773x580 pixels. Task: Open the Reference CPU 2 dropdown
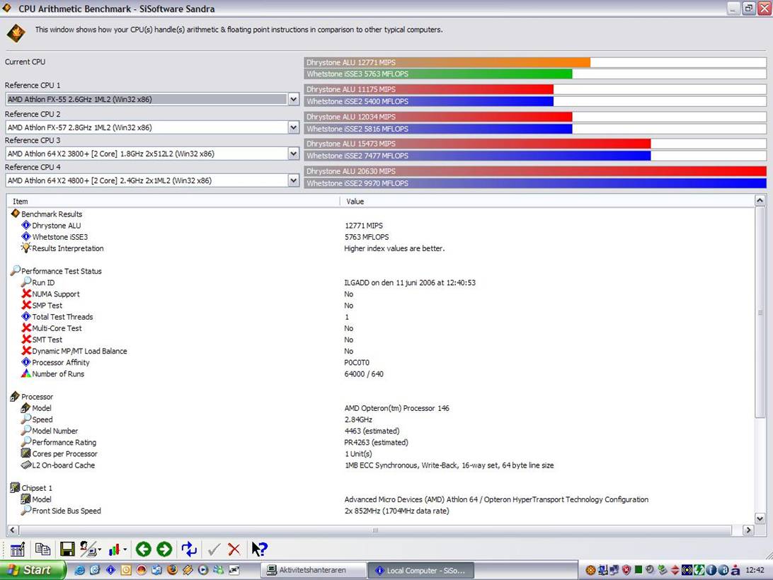pos(293,127)
